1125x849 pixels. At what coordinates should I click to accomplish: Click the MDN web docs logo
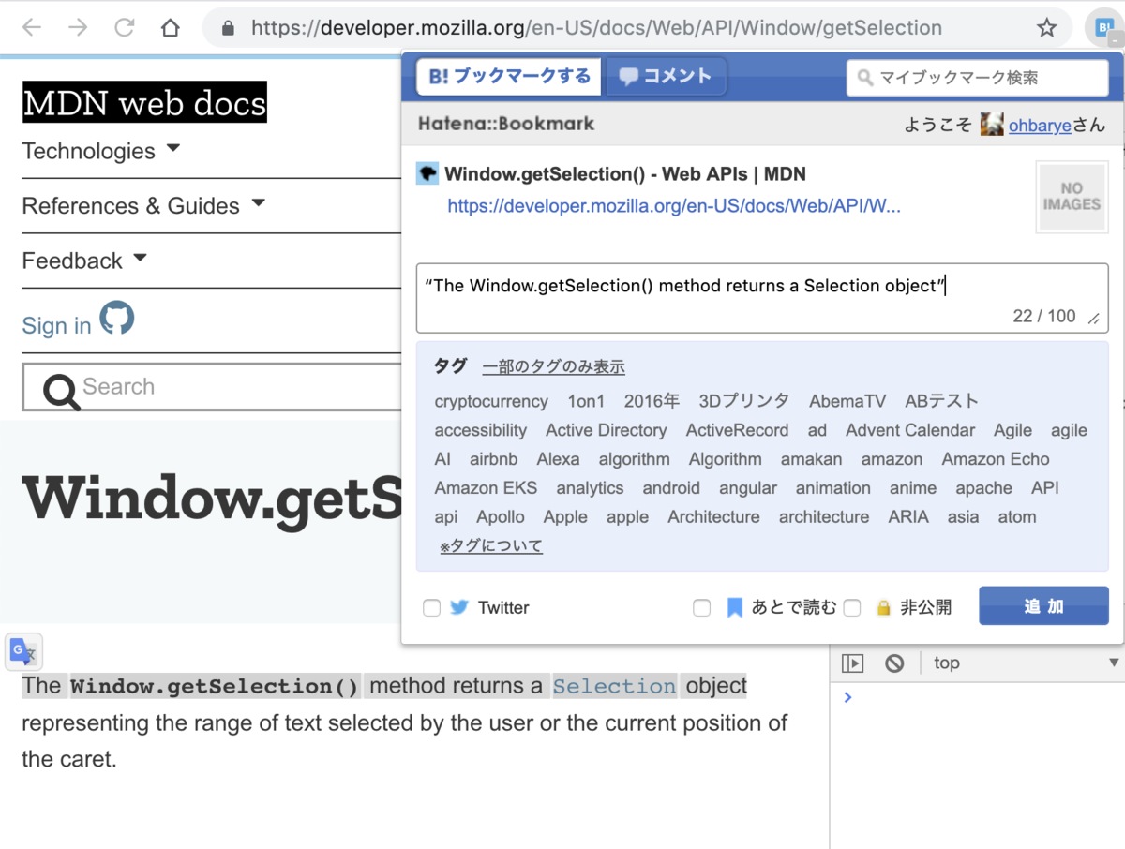point(144,102)
